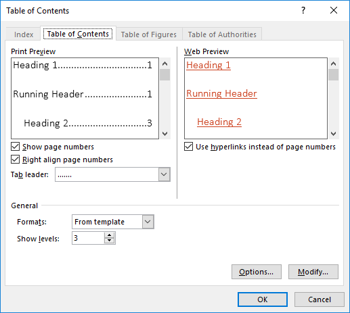This screenshot has height=313, width=350.
Task: Click the Options... button
Action: click(257, 272)
